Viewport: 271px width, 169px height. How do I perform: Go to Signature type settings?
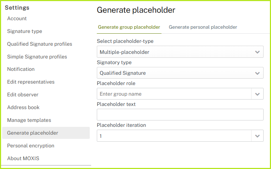pyautogui.click(x=25, y=31)
